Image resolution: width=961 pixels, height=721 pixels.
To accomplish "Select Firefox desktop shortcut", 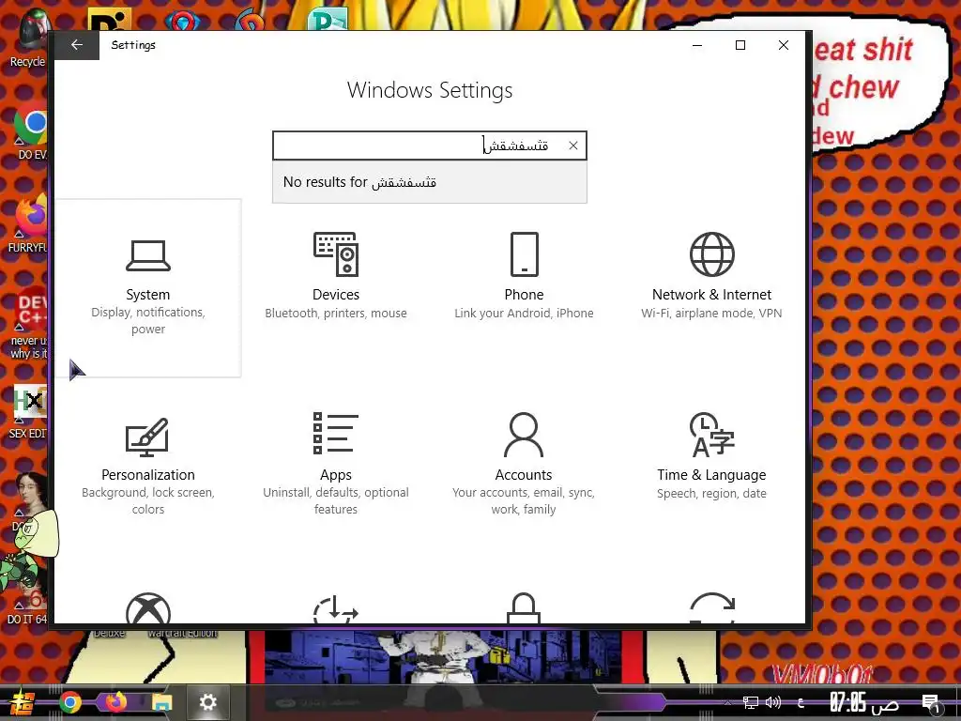I will click(x=29, y=223).
